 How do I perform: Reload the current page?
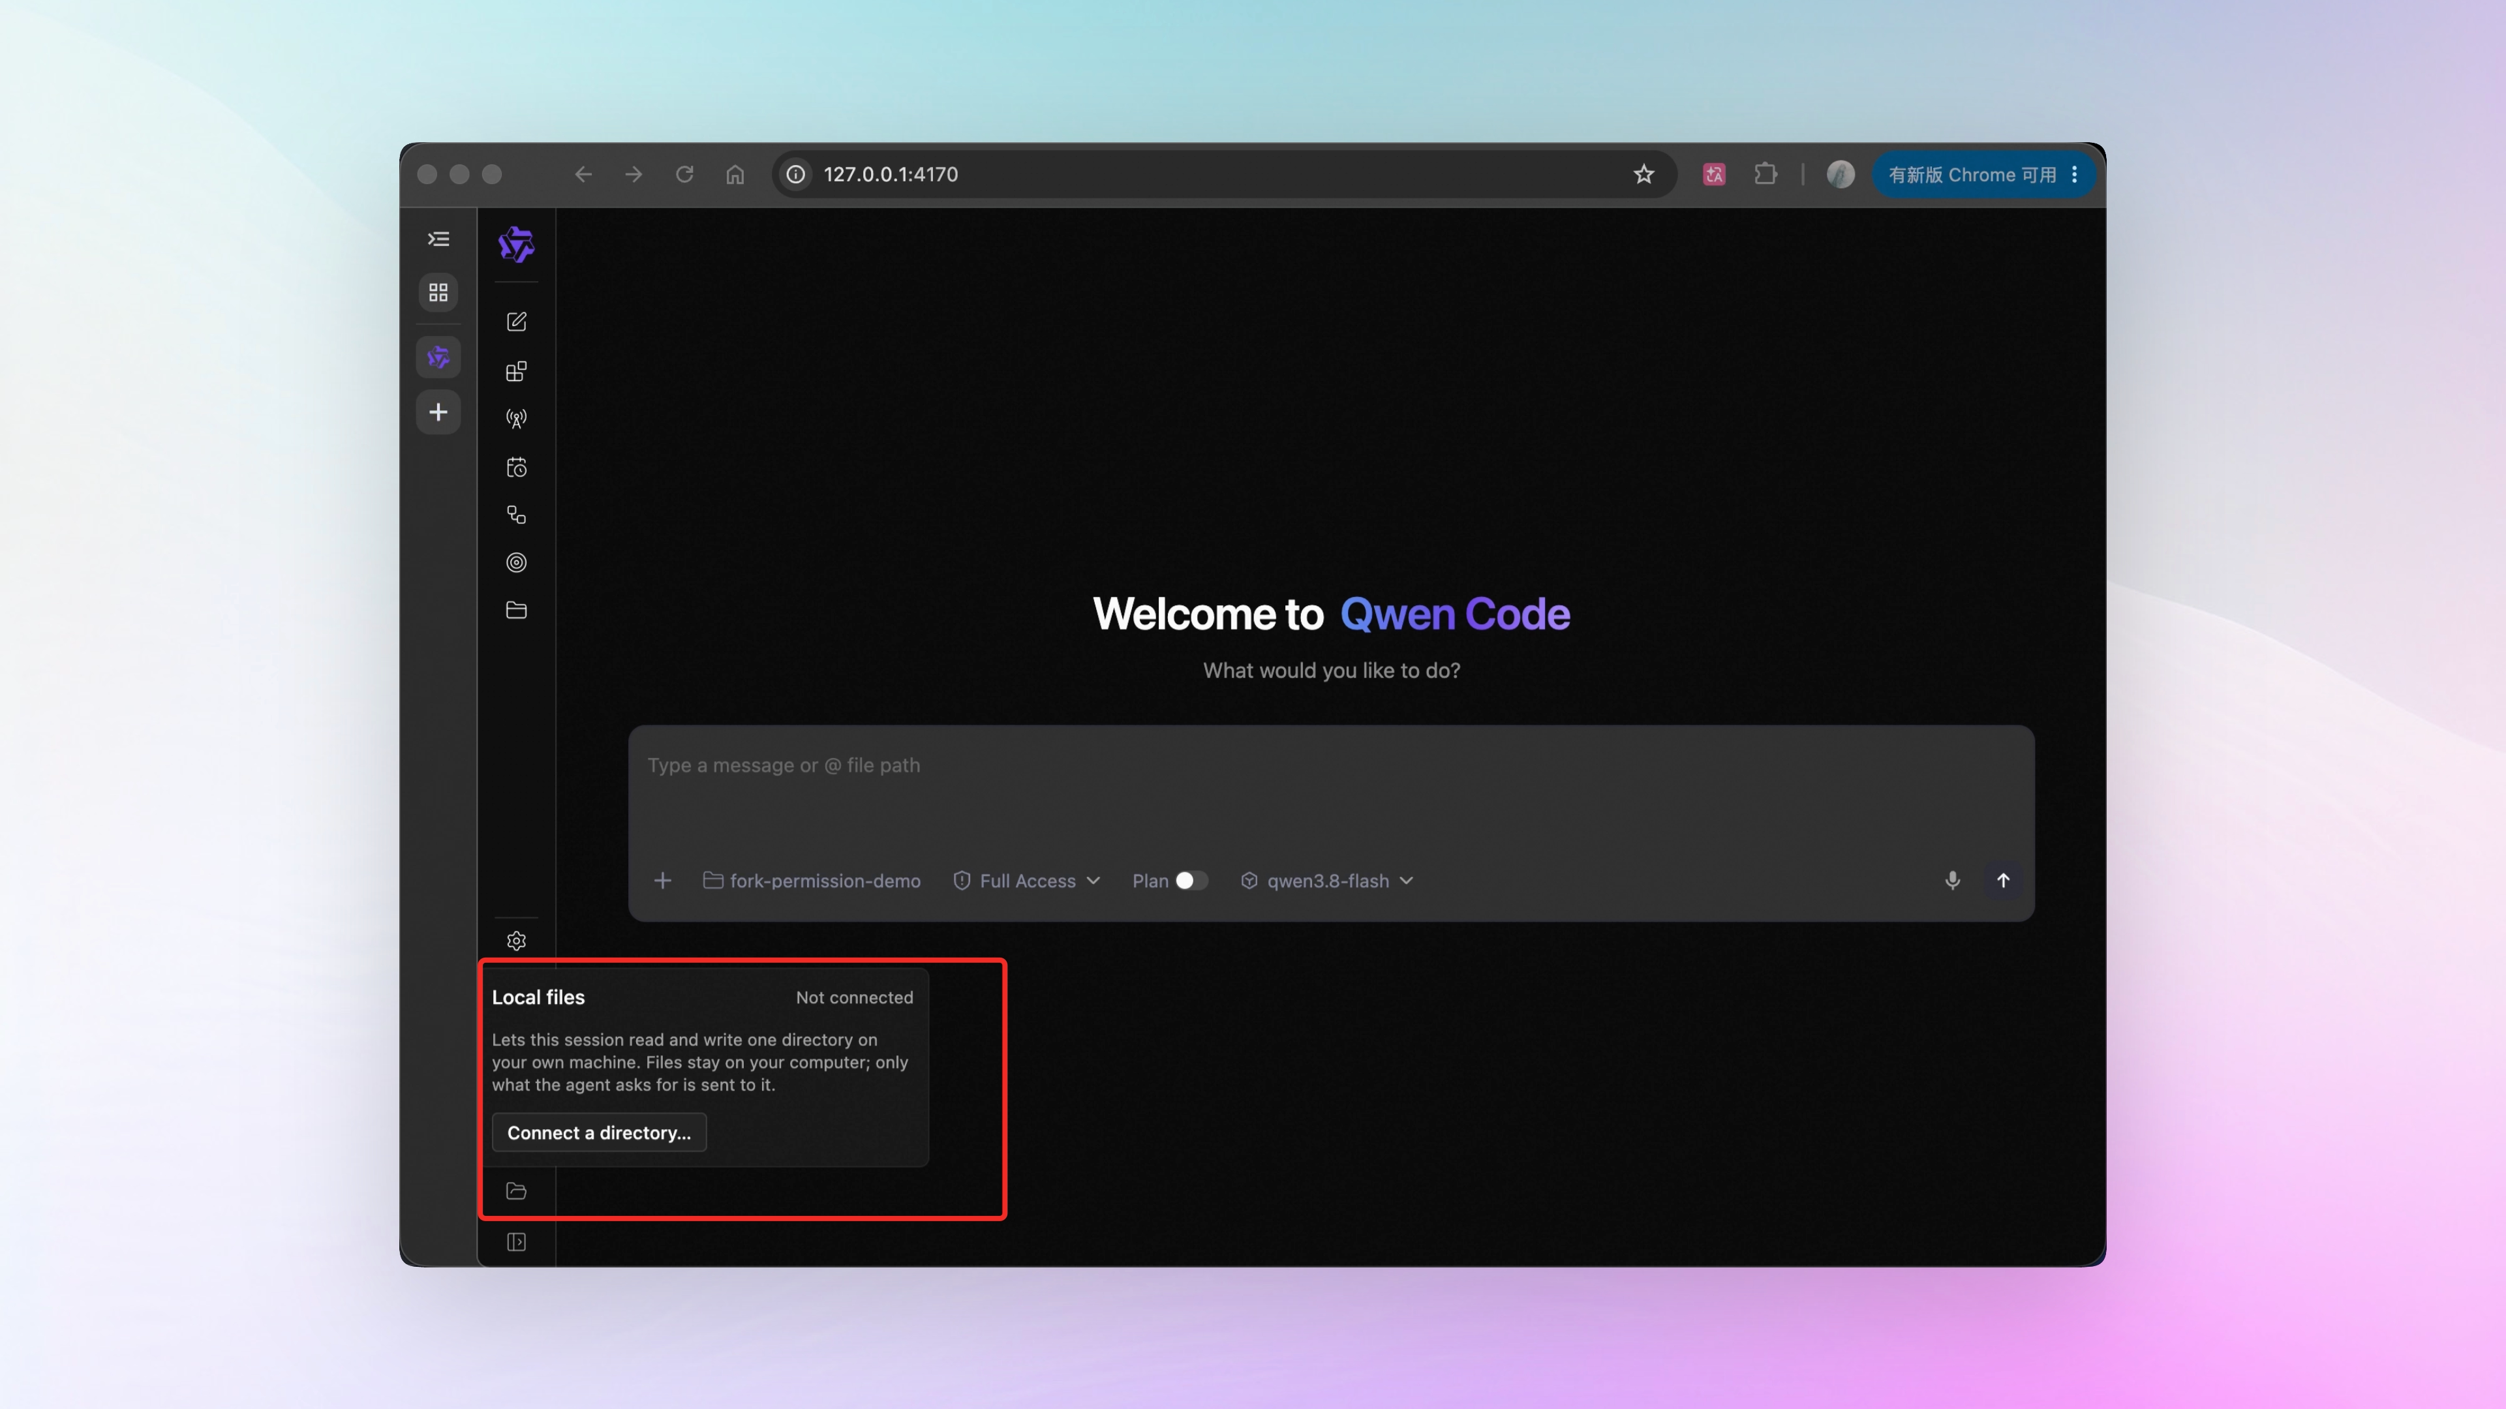[x=685, y=175]
